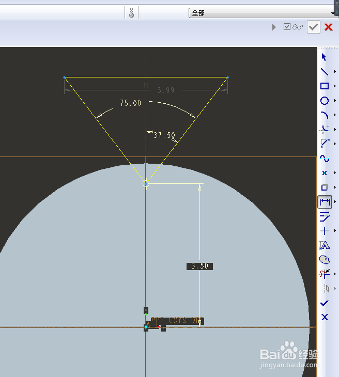Click the triangle apex vertex point
This screenshot has height=377, width=339.
[x=146, y=184]
